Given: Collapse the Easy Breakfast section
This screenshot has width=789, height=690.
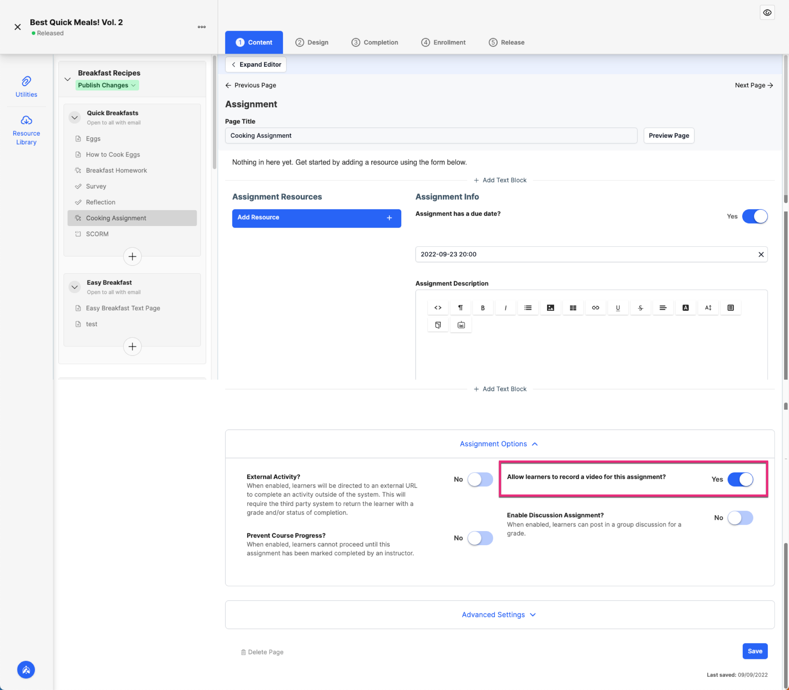Looking at the screenshot, I should click(75, 287).
